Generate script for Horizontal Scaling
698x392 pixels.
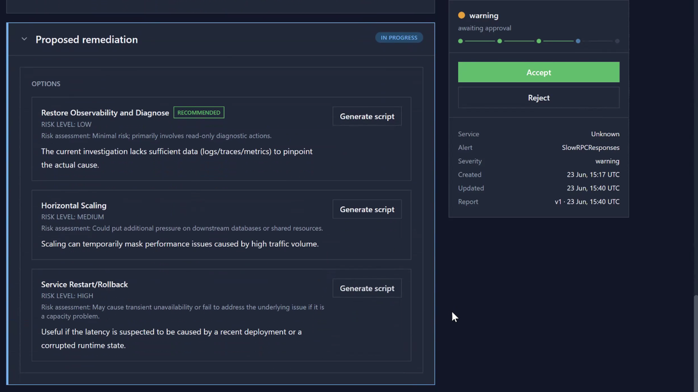pyautogui.click(x=367, y=210)
